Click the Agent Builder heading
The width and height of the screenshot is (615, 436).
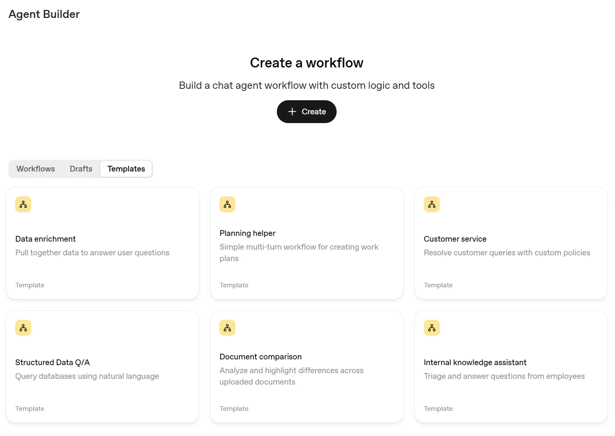[x=44, y=14]
